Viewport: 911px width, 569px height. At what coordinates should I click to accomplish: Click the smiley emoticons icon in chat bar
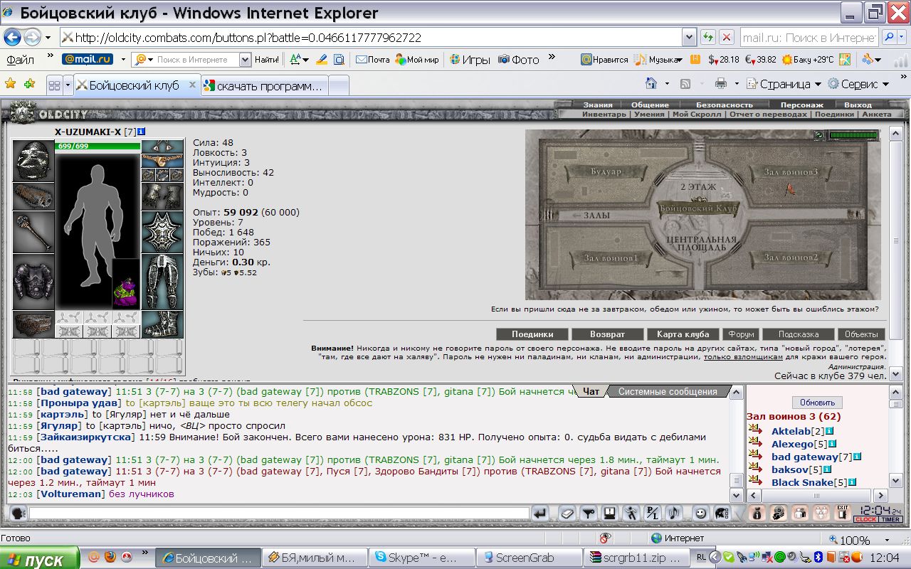coord(701,513)
